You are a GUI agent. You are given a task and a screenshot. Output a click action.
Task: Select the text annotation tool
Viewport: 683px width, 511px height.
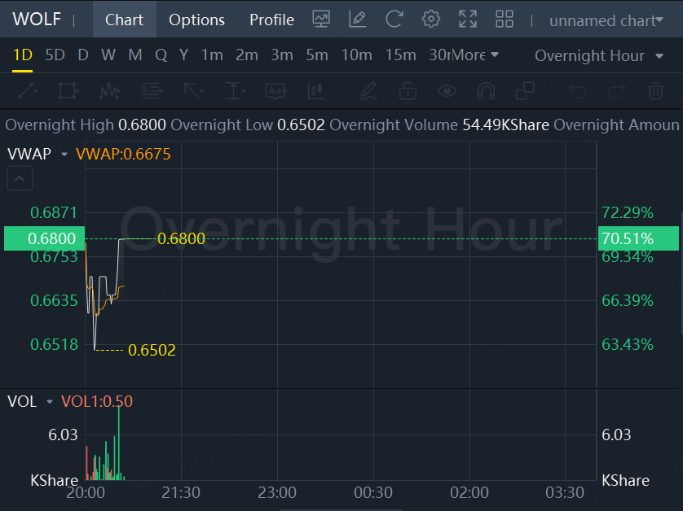click(x=276, y=91)
